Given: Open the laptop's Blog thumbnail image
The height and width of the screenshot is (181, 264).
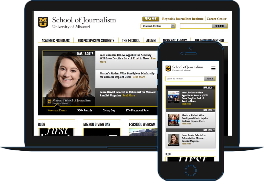Looking at the screenshot, I should coord(57,132).
